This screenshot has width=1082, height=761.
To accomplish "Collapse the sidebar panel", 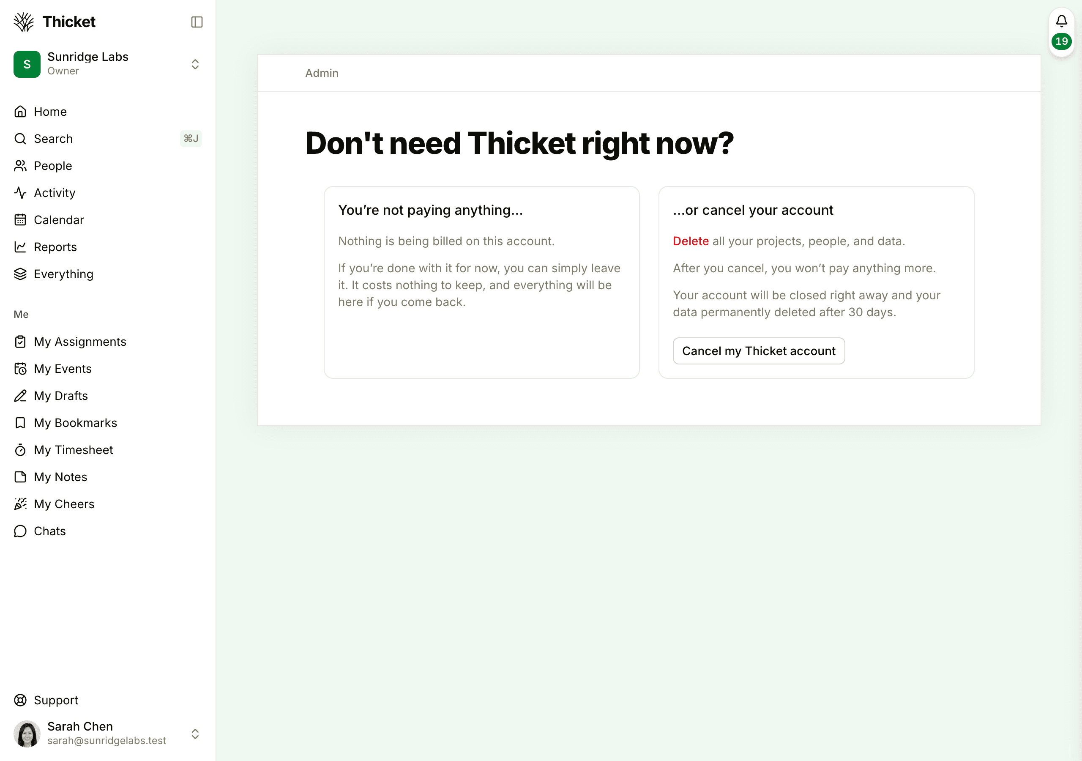I will (197, 22).
